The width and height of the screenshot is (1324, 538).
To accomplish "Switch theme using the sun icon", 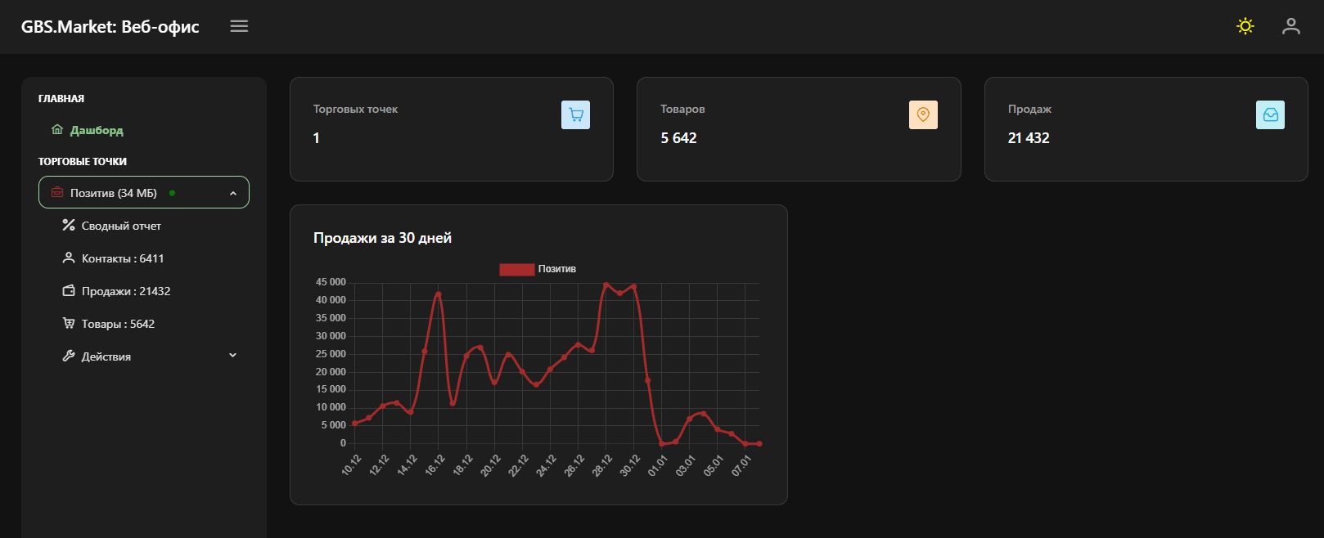I will click(x=1245, y=26).
